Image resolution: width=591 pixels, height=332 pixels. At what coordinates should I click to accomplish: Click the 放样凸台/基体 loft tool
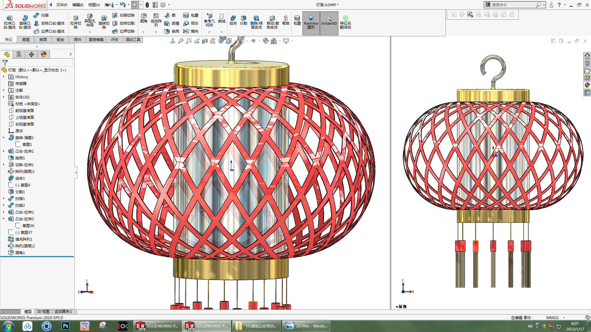pos(49,23)
